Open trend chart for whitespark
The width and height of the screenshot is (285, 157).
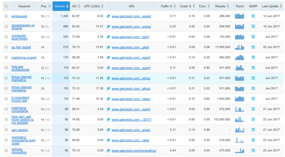tap(239, 16)
